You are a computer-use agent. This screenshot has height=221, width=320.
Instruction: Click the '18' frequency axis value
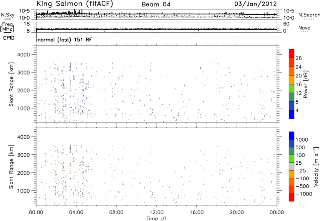pos(27,24)
